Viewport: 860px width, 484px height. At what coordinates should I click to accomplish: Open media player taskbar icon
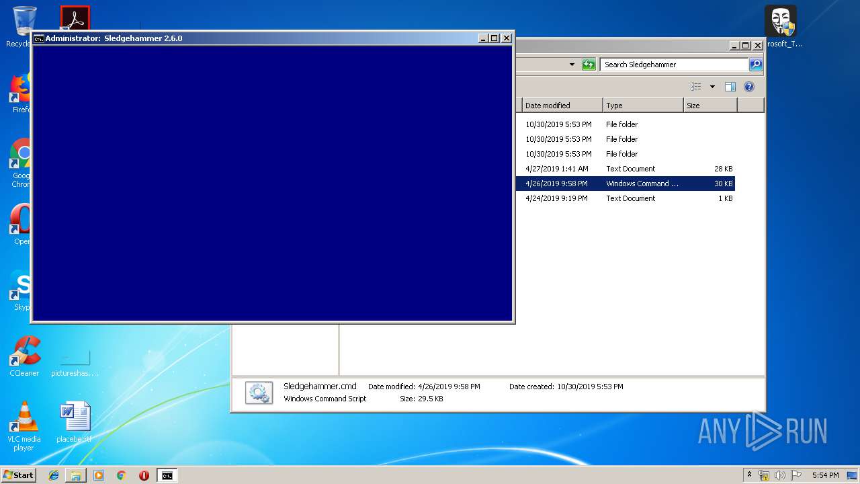[99, 475]
